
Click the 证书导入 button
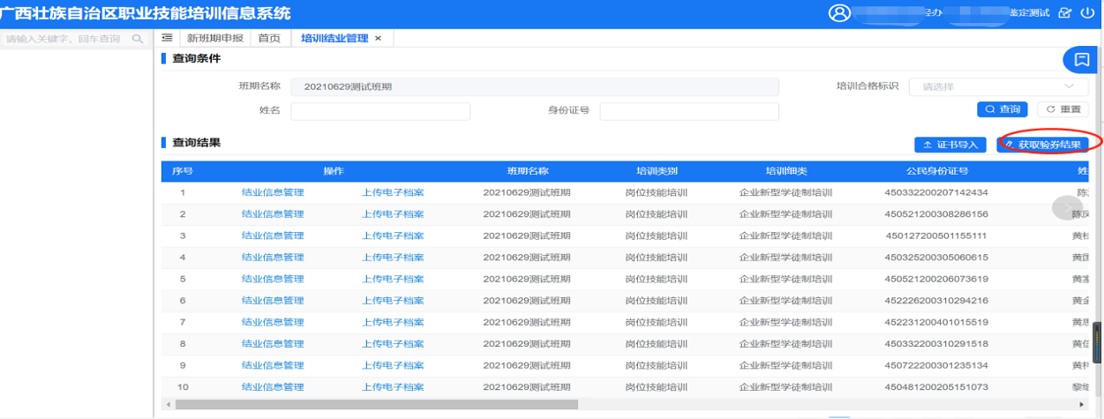tap(950, 145)
